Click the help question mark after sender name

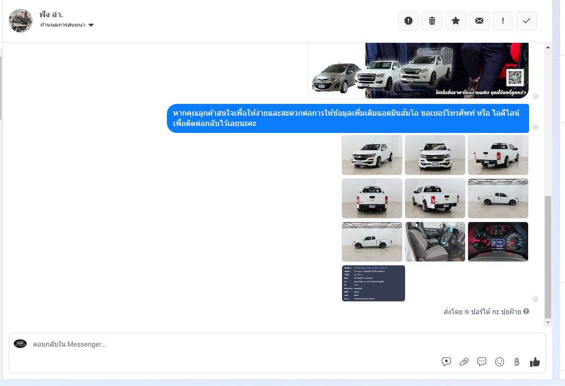(526, 312)
